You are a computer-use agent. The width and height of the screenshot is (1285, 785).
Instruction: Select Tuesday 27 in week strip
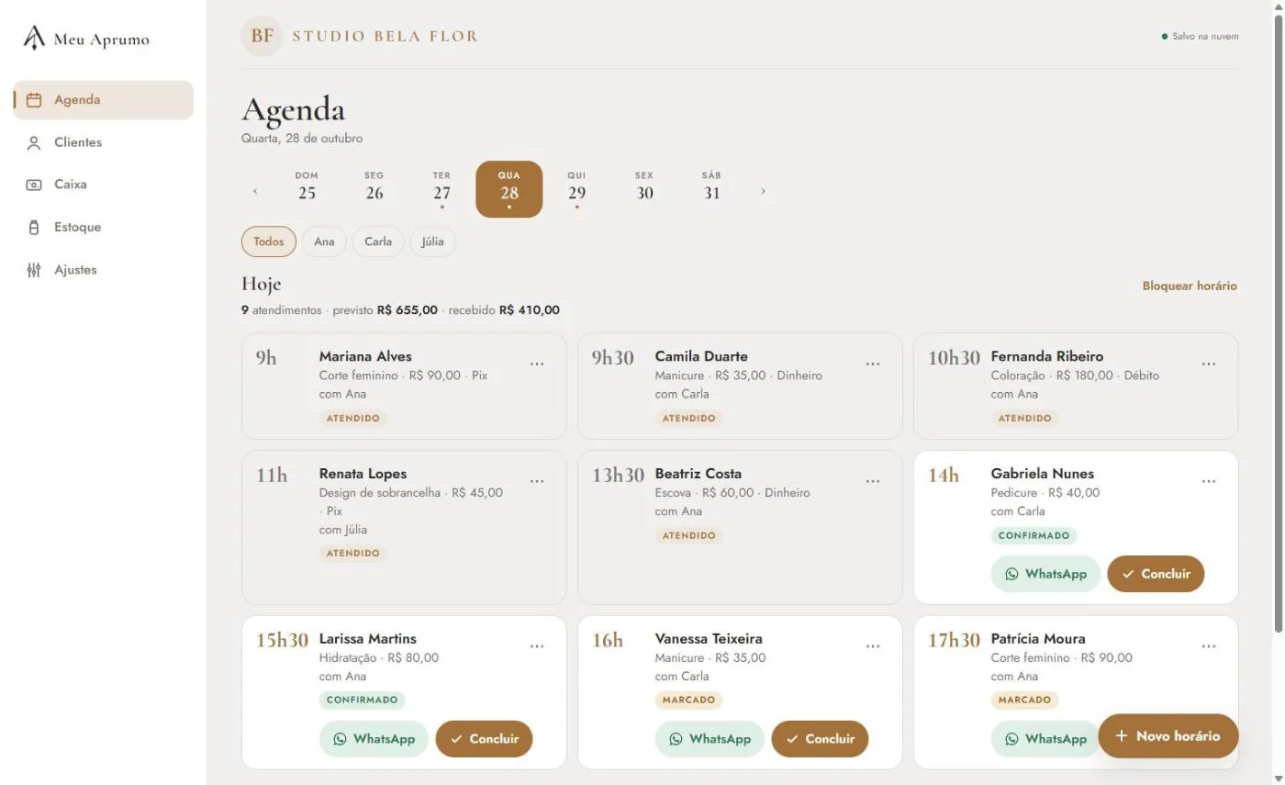(441, 189)
